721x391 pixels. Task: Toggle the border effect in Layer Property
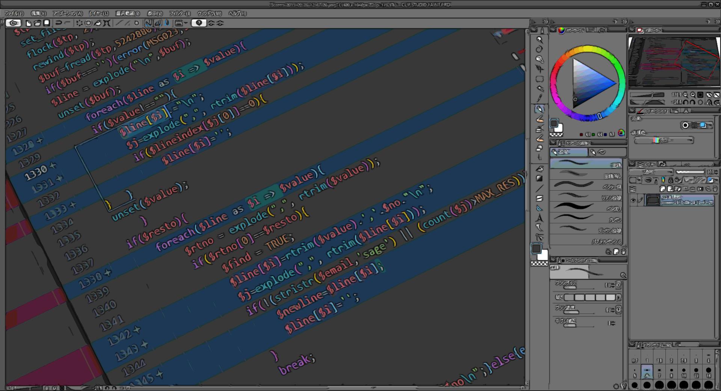coord(685,125)
